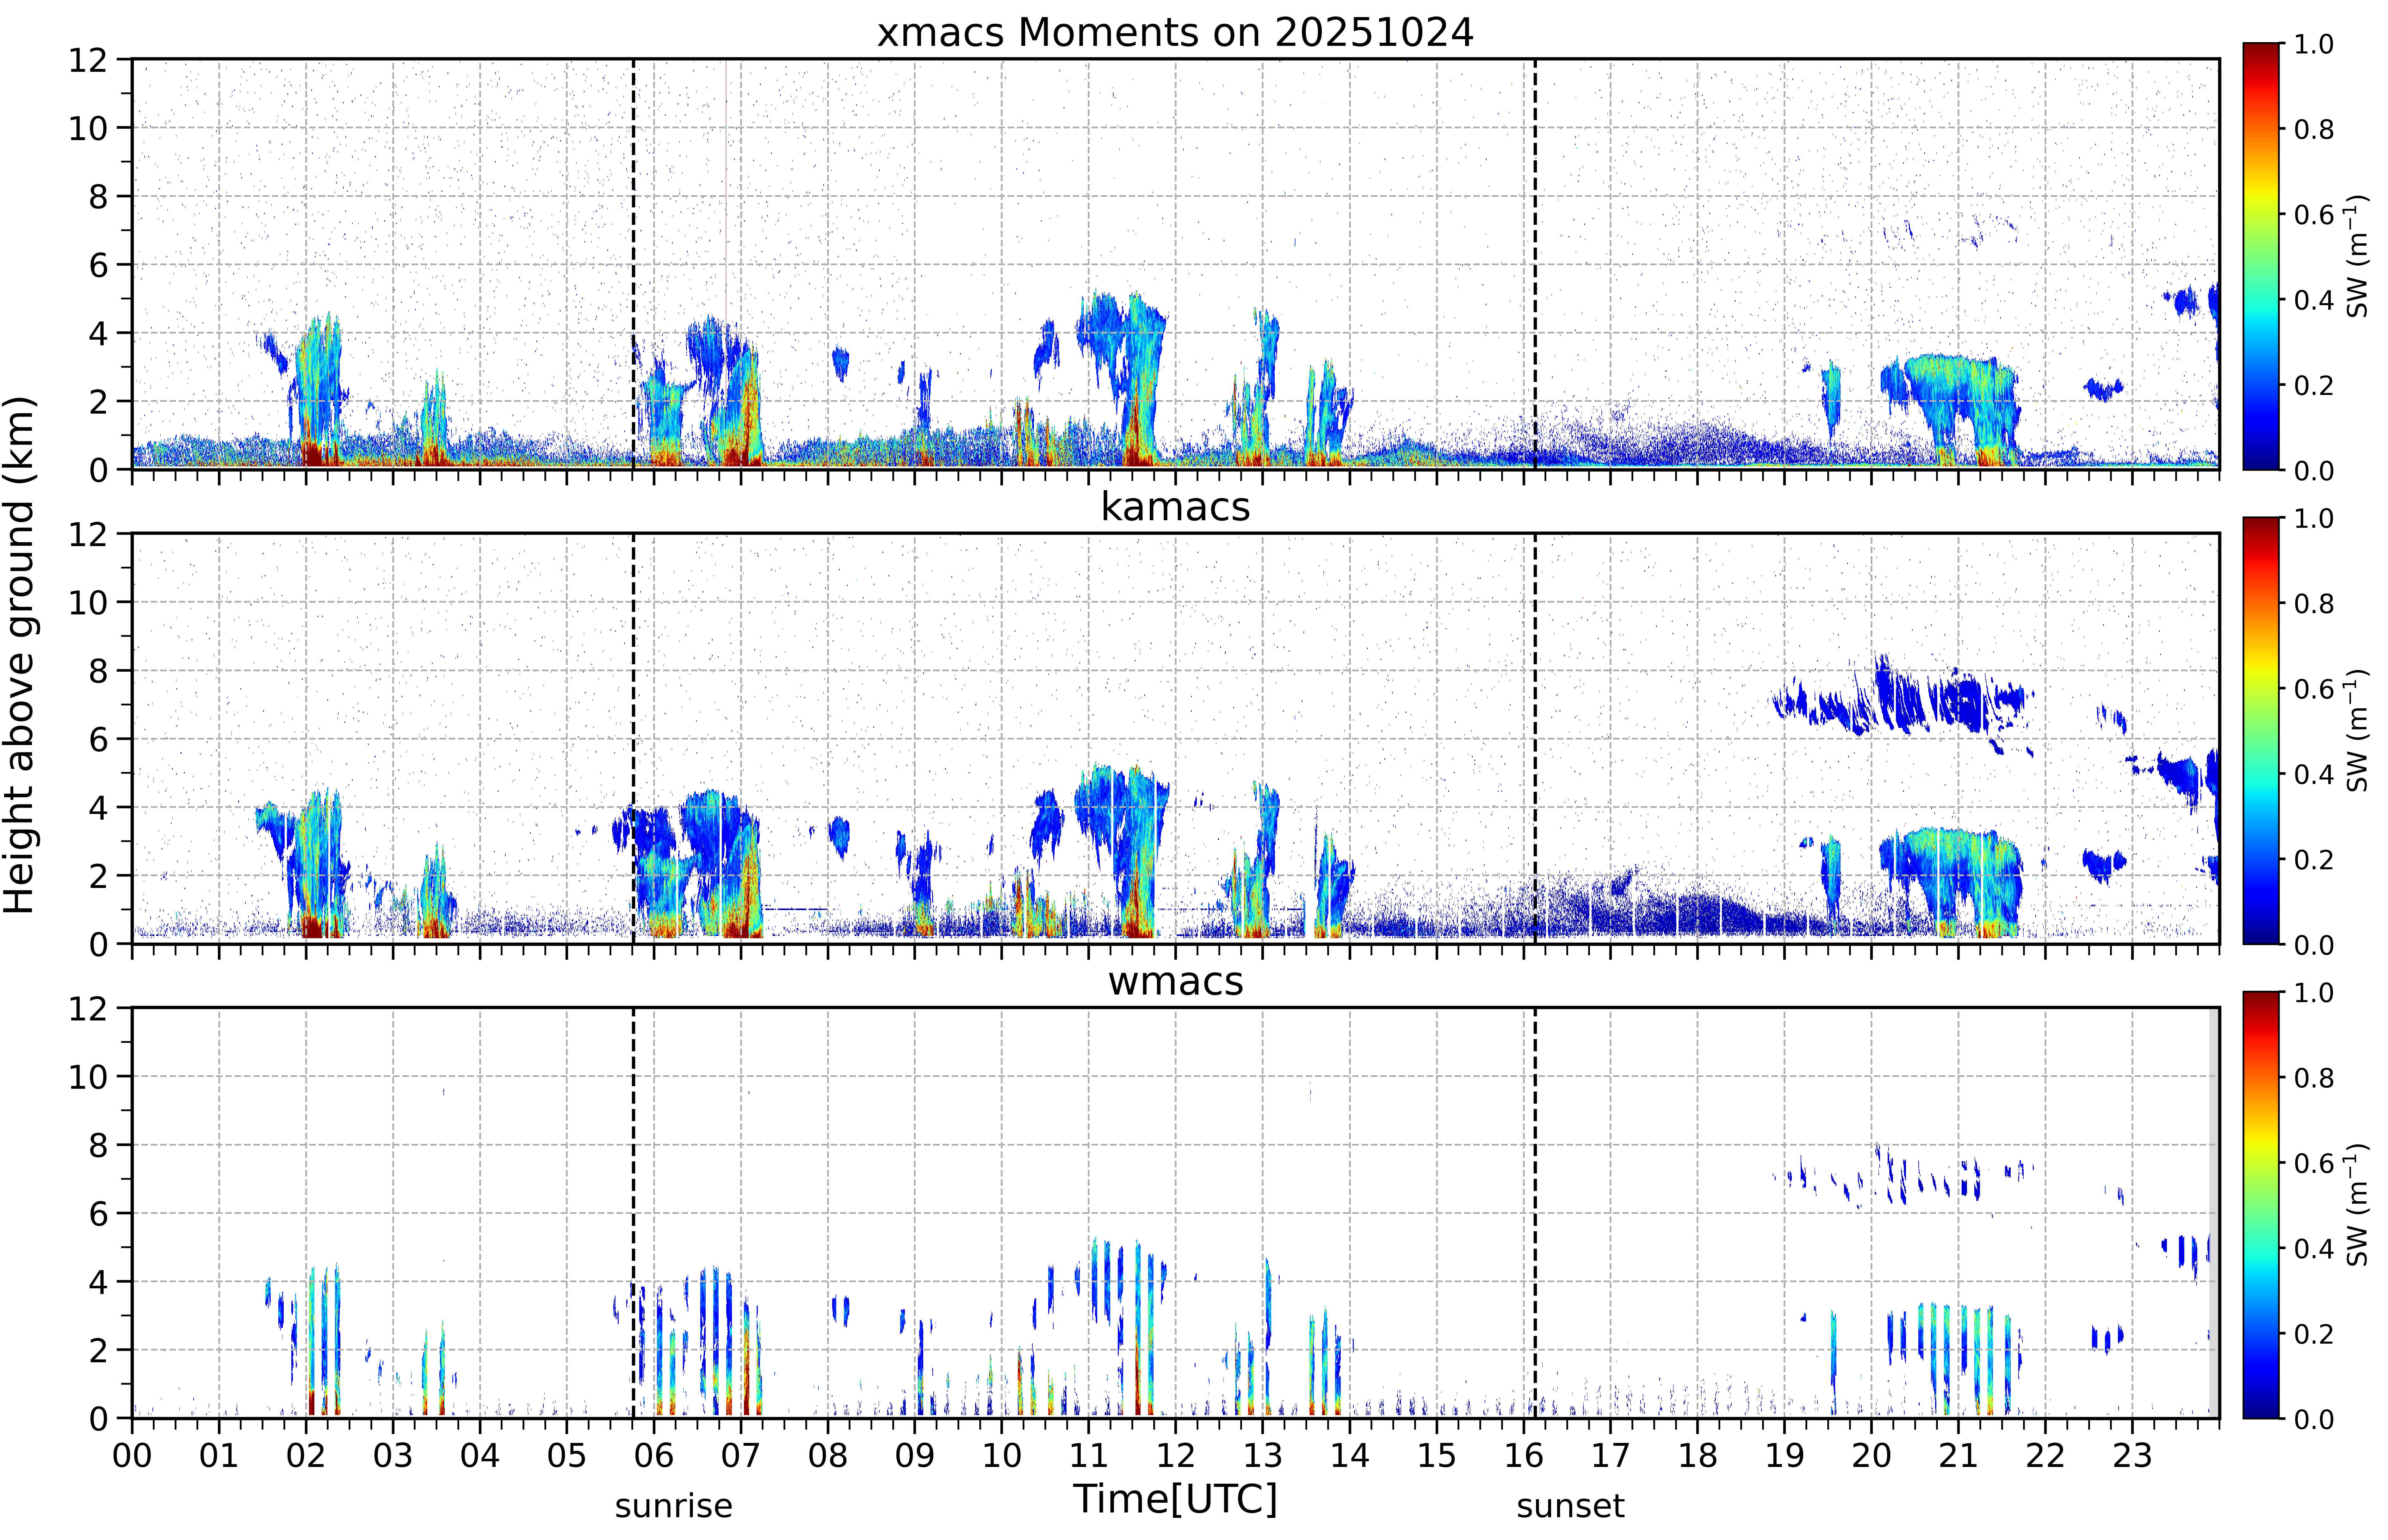The image size is (2388, 1540).
Task: Click the '1.0' tick on the xmacs colorbar
Action: tap(2314, 44)
